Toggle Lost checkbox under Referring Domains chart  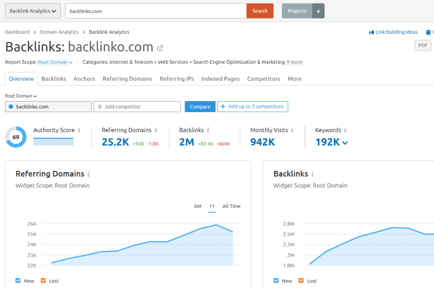pyautogui.click(x=43, y=281)
